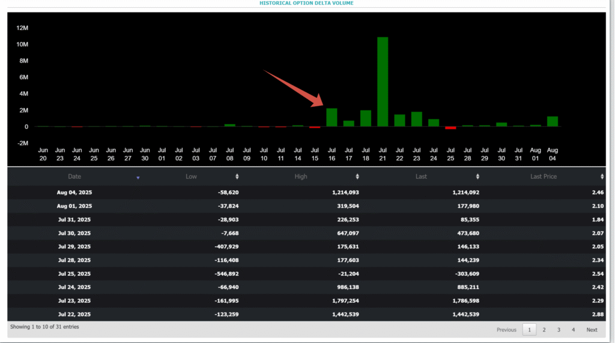Click the Date column sort arrow
Image resolution: width=615 pixels, height=343 pixels.
pyautogui.click(x=138, y=177)
